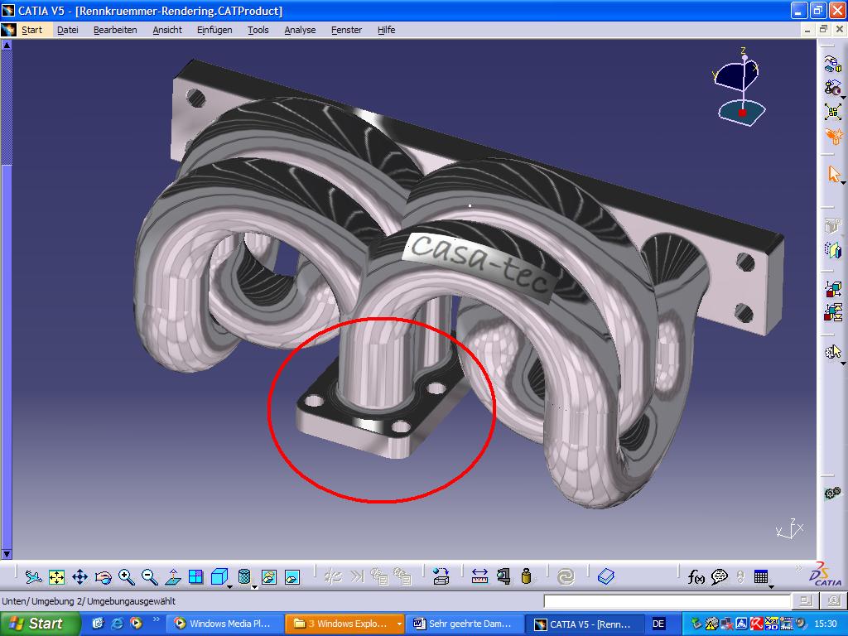The height and width of the screenshot is (636, 848).
Task: Select the Pan tool
Action: [79, 577]
